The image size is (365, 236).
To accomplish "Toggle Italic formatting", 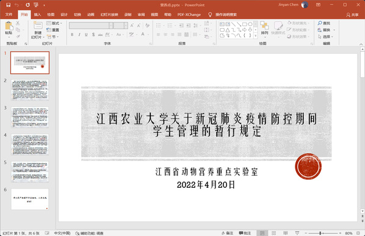I will (x=79, y=35).
